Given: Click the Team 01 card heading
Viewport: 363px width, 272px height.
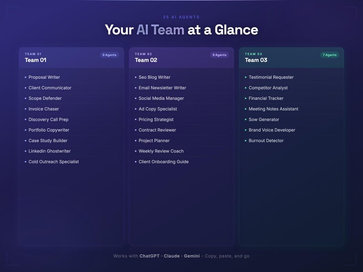Looking at the screenshot, I should (35, 60).
